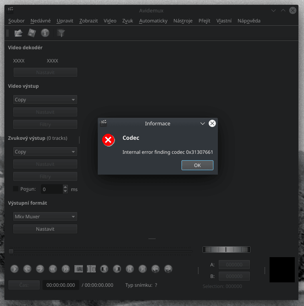Viewport: 304px width, 306px height.
Task: Increase Posun value with up arrow
Action: (x=65, y=187)
